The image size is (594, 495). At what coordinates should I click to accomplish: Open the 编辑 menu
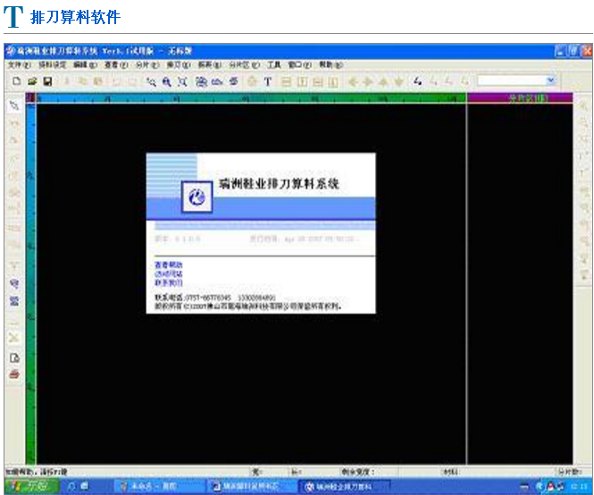(x=85, y=65)
